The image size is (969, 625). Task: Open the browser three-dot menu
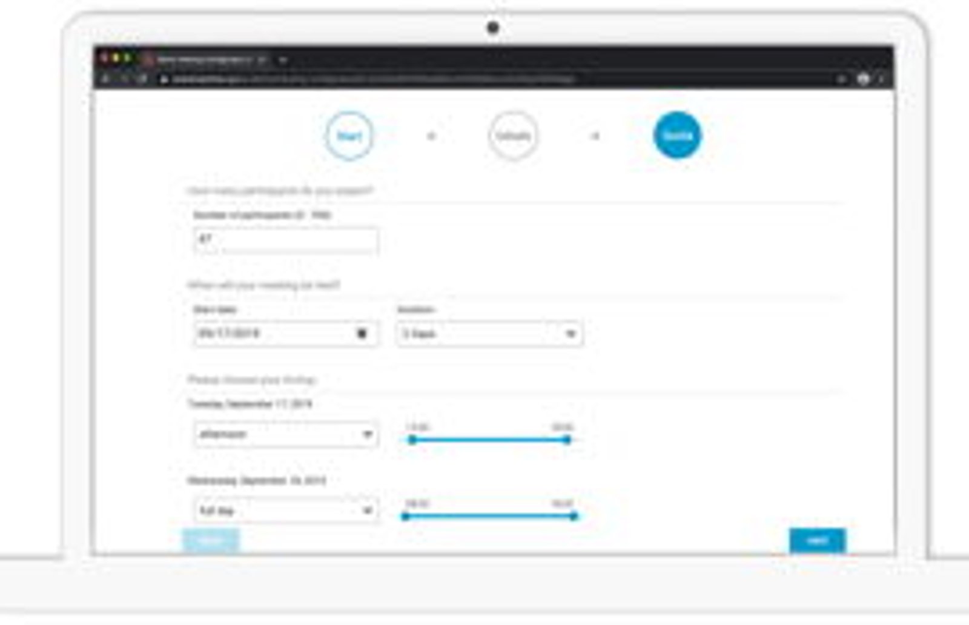[x=881, y=79]
